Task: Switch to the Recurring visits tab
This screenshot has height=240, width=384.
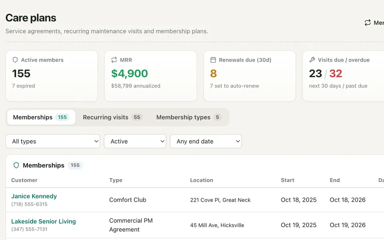Action: point(113,117)
